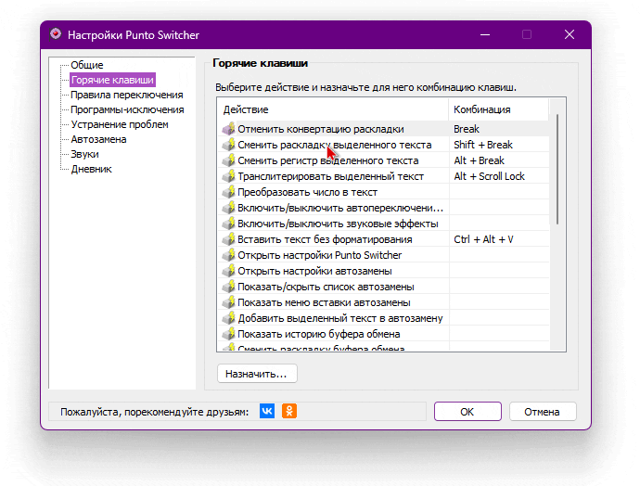Select row Вставить текст без форматирования
The height and width of the screenshot is (486, 640).
click(384, 239)
